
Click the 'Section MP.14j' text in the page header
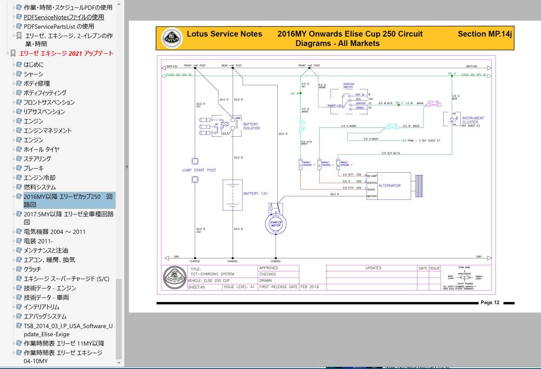click(485, 34)
